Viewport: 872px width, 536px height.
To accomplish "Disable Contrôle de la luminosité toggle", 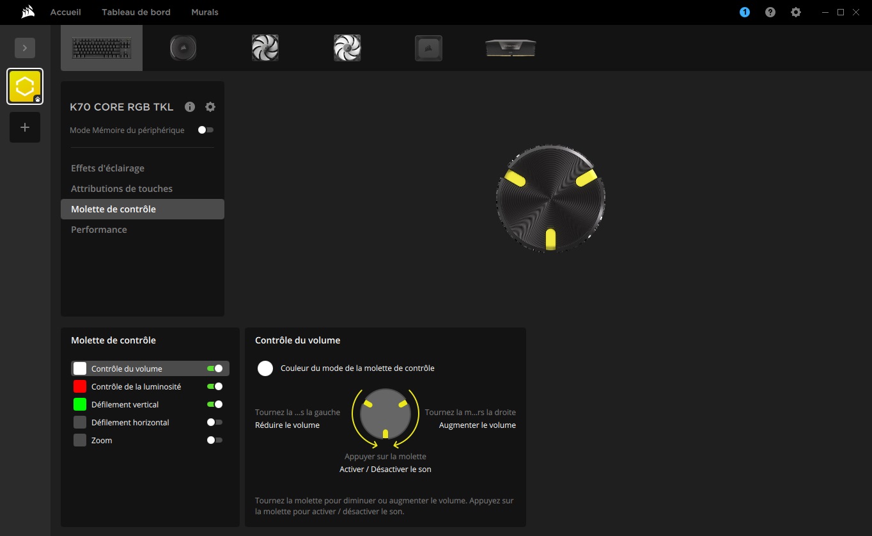I will click(215, 386).
